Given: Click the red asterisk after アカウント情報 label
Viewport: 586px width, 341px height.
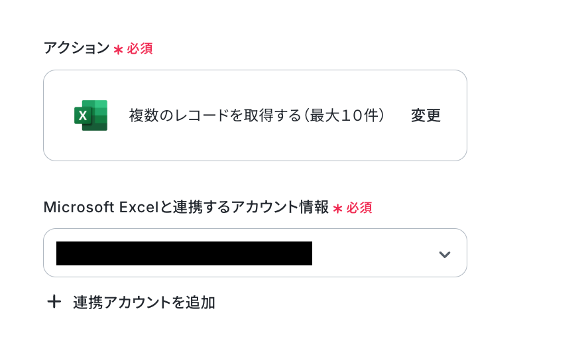Looking at the screenshot, I should [x=337, y=208].
